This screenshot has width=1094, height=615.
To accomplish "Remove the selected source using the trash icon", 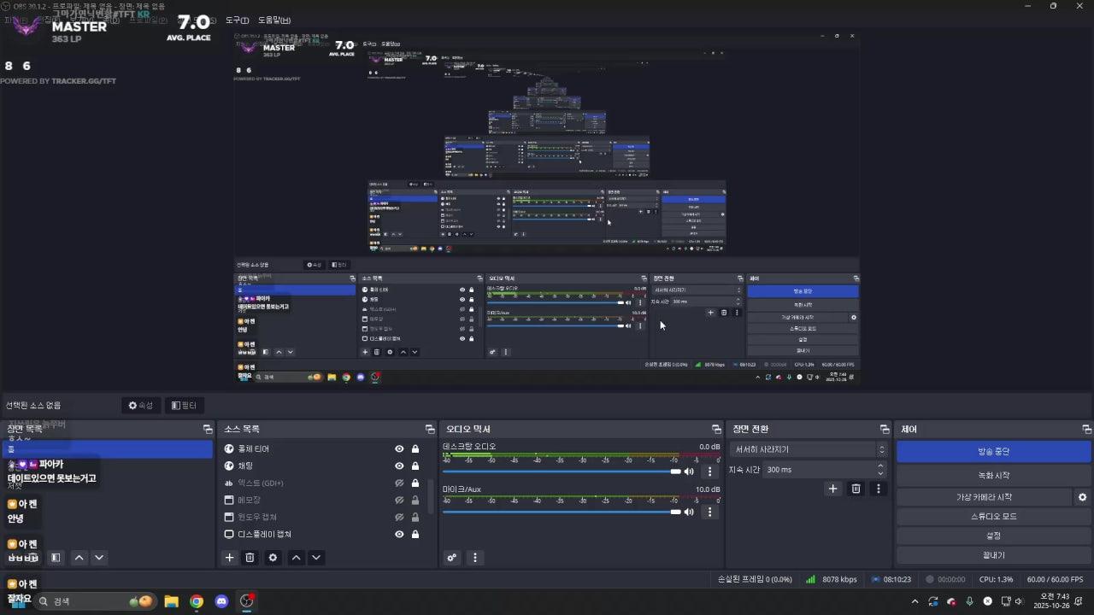I will coord(250,558).
